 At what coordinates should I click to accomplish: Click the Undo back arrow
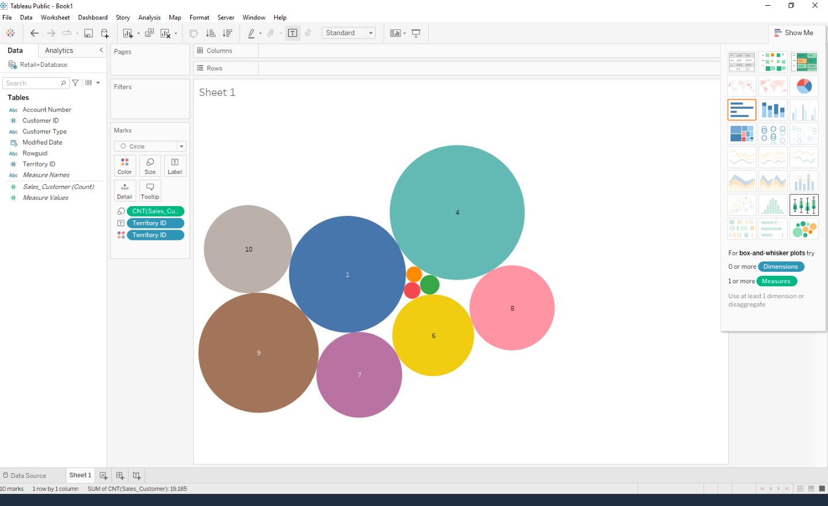(x=35, y=33)
